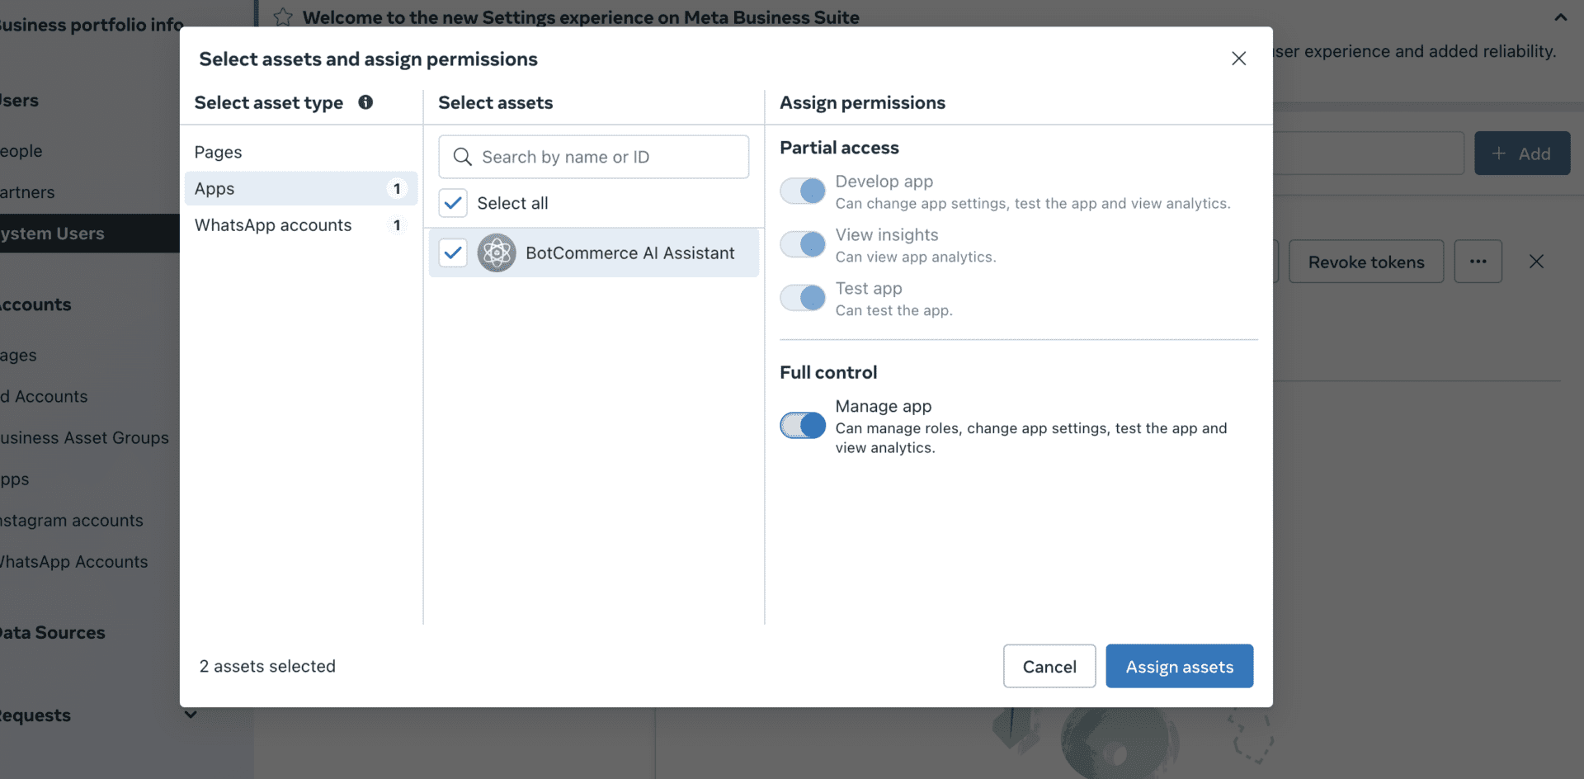
Task: Click the Apps count badge showing 1
Action: tap(397, 189)
